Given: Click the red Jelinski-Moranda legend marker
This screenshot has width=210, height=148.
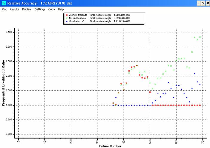Looking at the screenshot, I should [x=67, y=15].
